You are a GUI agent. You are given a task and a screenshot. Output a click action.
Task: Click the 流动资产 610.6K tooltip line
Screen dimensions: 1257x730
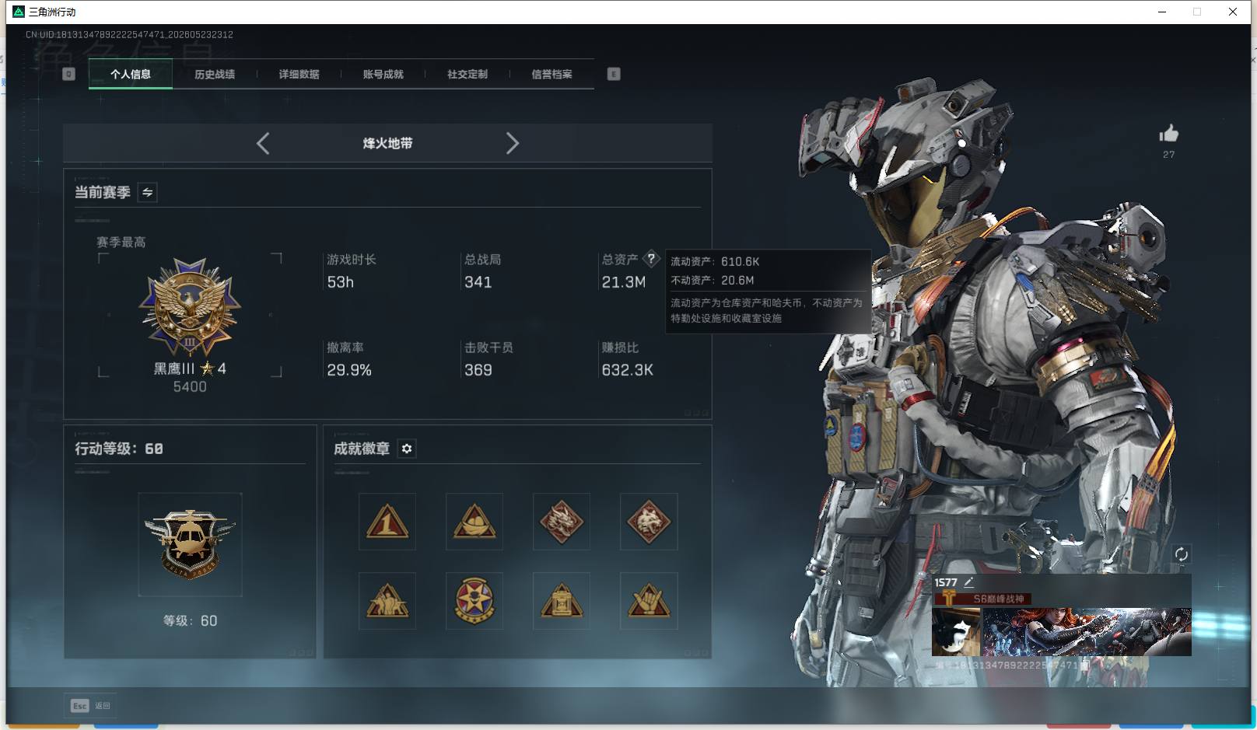pos(715,262)
